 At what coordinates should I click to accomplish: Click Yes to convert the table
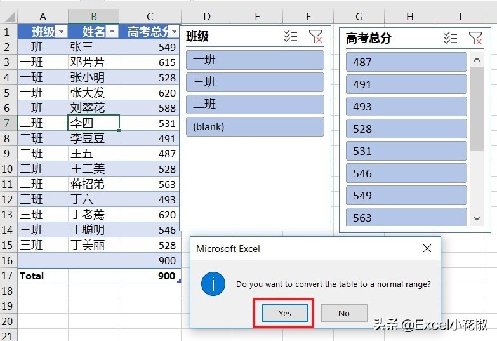(x=285, y=314)
